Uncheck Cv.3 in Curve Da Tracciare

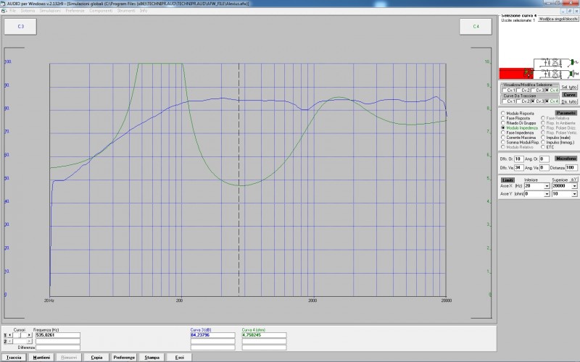(x=538, y=101)
